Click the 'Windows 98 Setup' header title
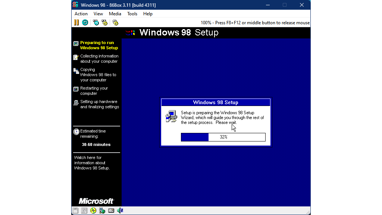 coord(179,32)
